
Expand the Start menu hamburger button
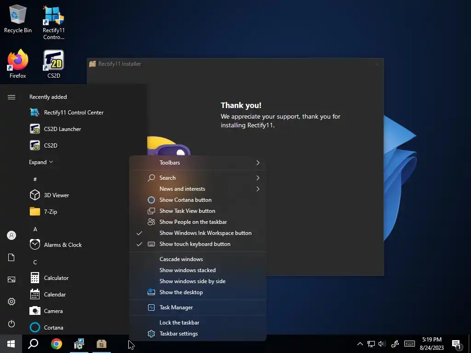point(11,97)
